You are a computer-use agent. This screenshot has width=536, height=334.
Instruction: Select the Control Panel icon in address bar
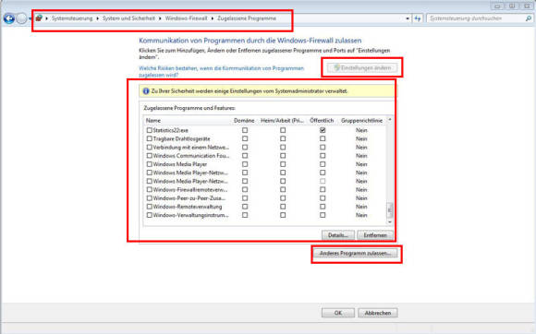pos(39,18)
